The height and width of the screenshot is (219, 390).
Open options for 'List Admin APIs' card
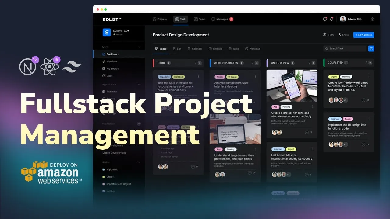tap(312, 149)
